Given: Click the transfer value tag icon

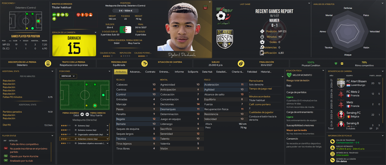Looking at the screenshot, I should coord(332,141).
